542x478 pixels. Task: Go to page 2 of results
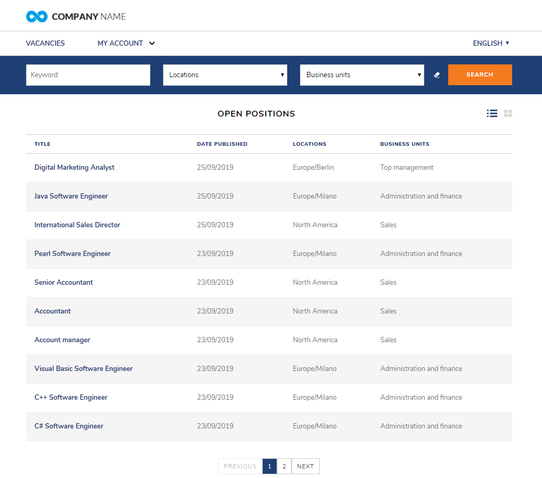click(x=284, y=466)
